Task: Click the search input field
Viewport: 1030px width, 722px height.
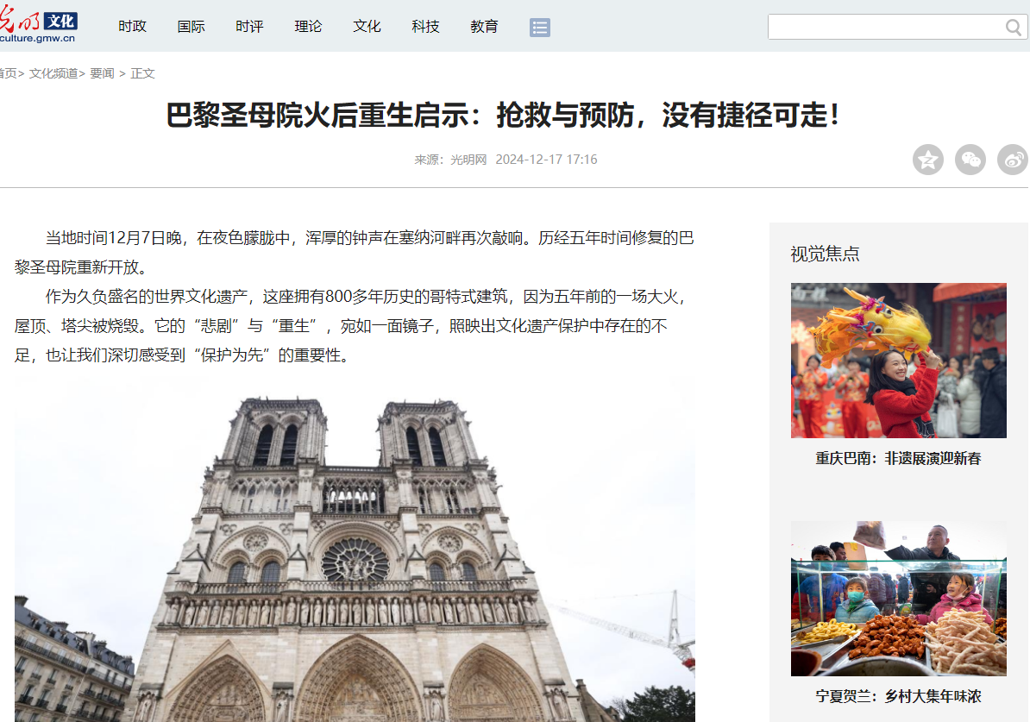Action: point(885,28)
